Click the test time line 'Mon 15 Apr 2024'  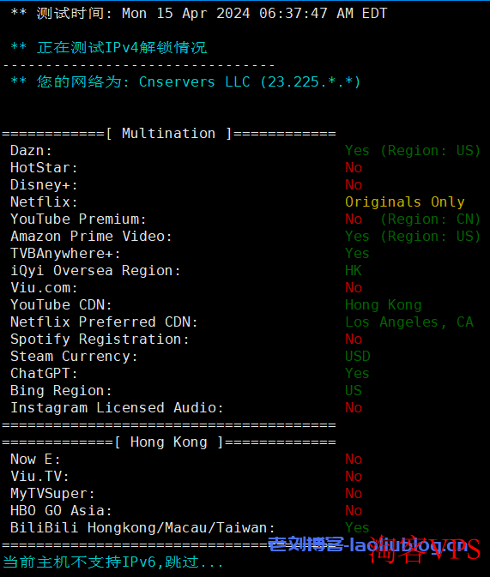click(185, 13)
